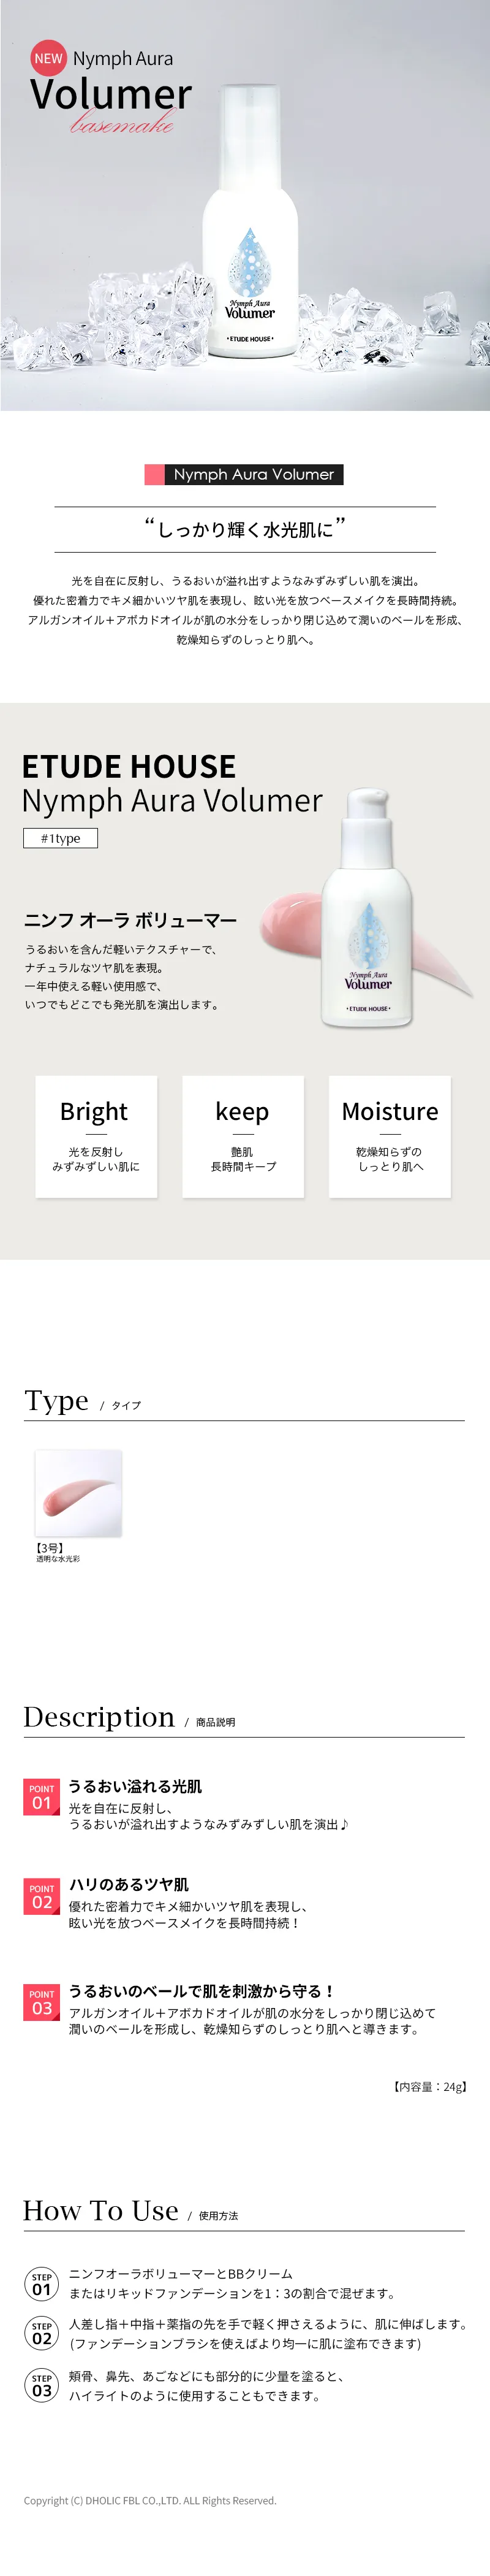Open the keep feature card
The width and height of the screenshot is (490, 2576).
pyautogui.click(x=243, y=1137)
